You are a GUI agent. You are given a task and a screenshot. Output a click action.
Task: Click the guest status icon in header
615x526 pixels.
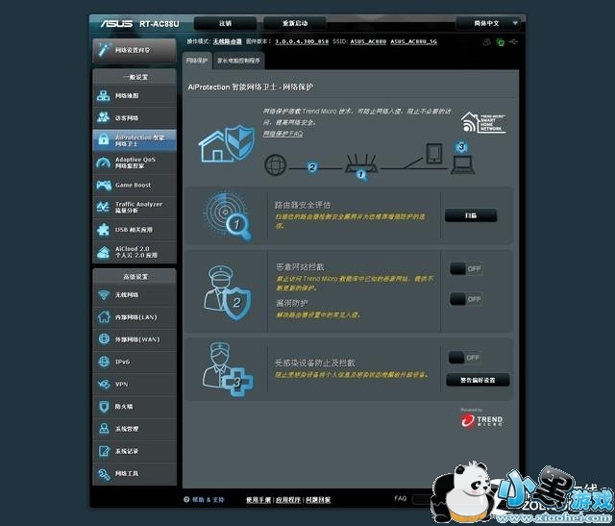[487, 41]
